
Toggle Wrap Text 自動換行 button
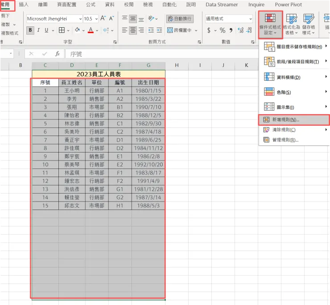pos(180,19)
